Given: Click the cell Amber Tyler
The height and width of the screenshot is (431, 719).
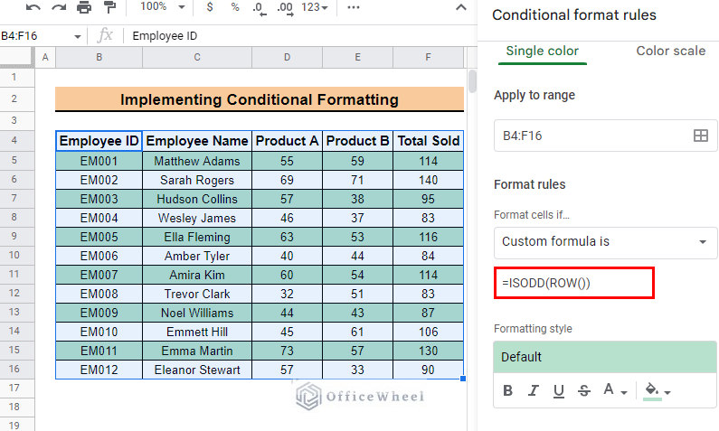Looking at the screenshot, I should [197, 256].
